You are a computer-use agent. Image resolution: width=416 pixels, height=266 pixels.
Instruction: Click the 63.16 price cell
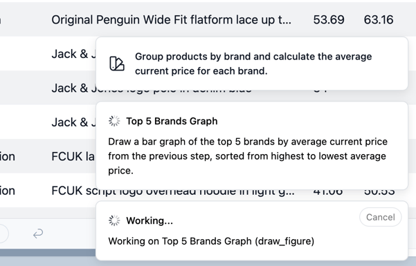click(x=379, y=20)
